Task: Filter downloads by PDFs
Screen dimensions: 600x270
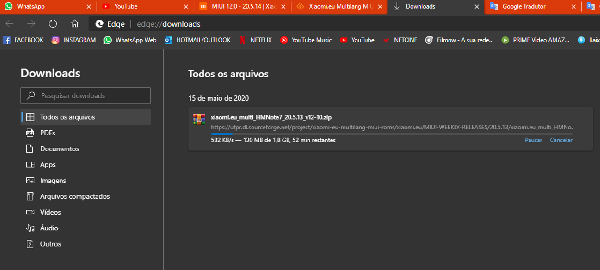Action: click(x=85, y=133)
